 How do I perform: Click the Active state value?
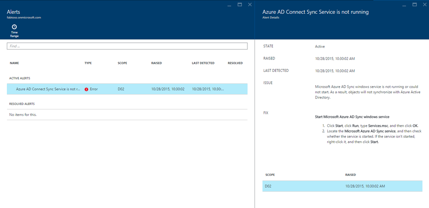tap(320, 47)
